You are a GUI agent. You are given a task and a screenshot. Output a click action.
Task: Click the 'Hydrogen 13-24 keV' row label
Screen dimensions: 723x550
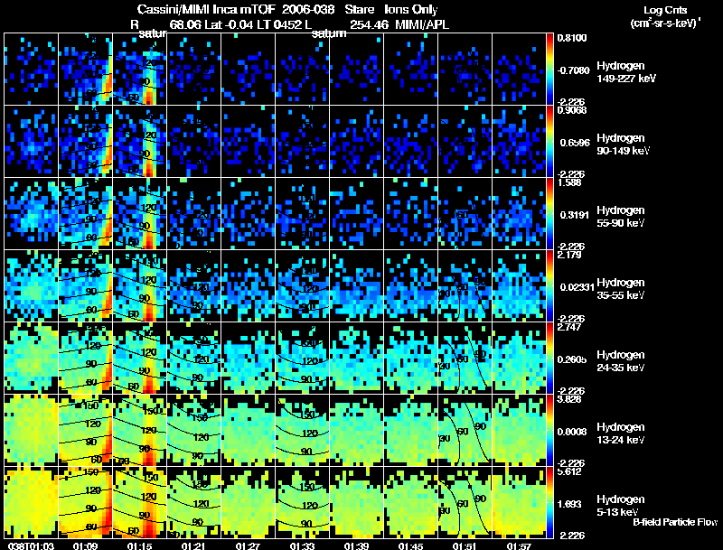pos(621,433)
